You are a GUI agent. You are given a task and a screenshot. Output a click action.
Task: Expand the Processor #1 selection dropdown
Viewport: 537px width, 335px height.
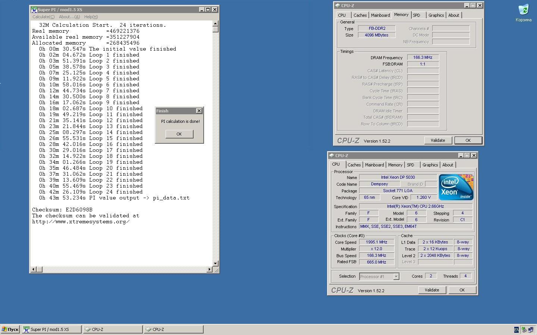click(x=396, y=277)
